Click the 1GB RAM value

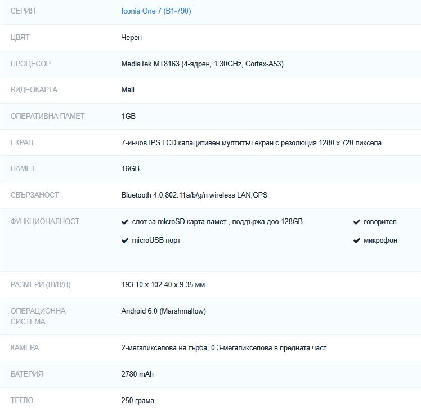(x=128, y=116)
